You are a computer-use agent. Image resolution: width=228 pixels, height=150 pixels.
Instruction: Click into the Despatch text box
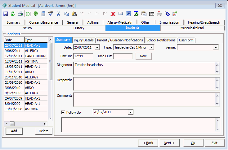click(x=144, y=84)
